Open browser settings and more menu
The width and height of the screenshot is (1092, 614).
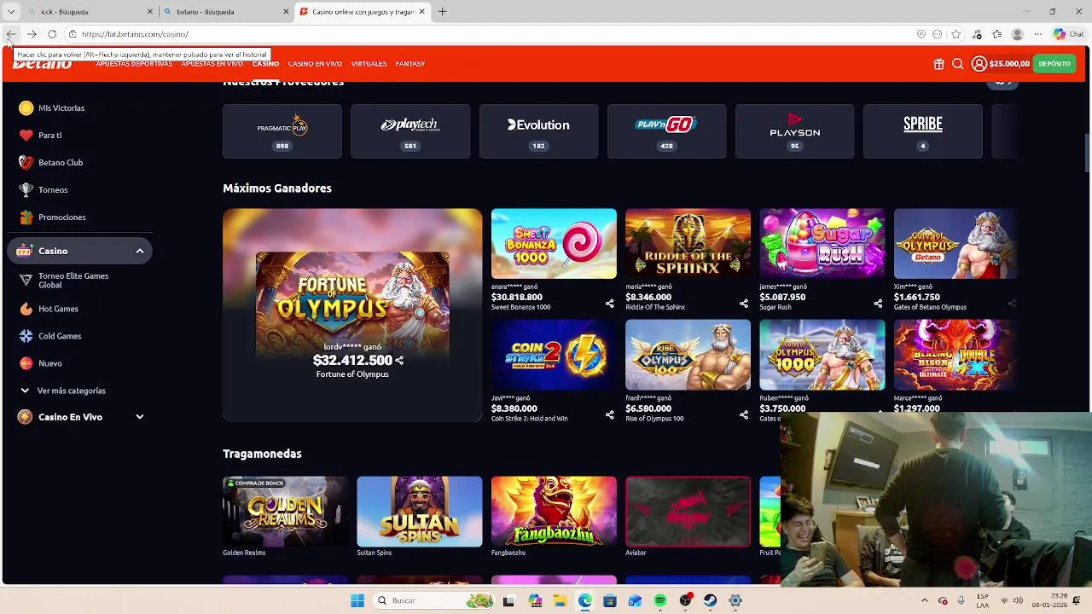(1037, 34)
